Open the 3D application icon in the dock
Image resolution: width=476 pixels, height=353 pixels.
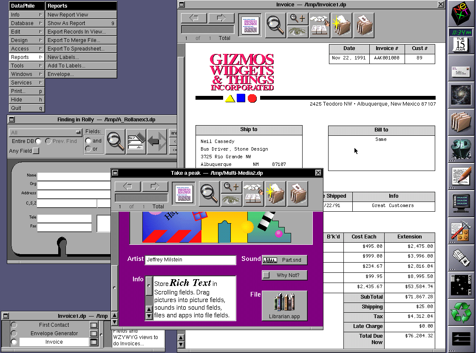click(x=461, y=149)
